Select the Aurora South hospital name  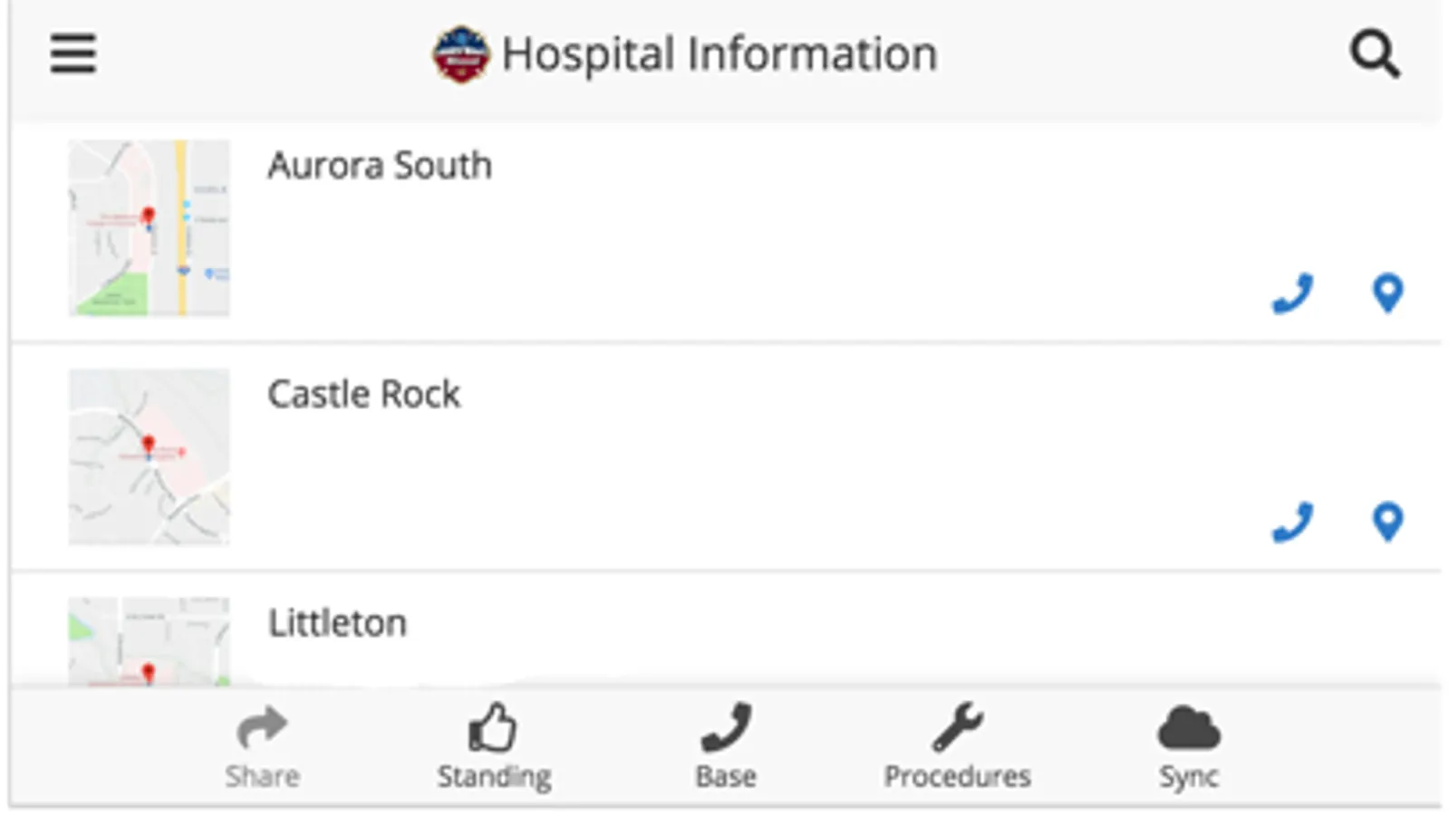click(380, 166)
